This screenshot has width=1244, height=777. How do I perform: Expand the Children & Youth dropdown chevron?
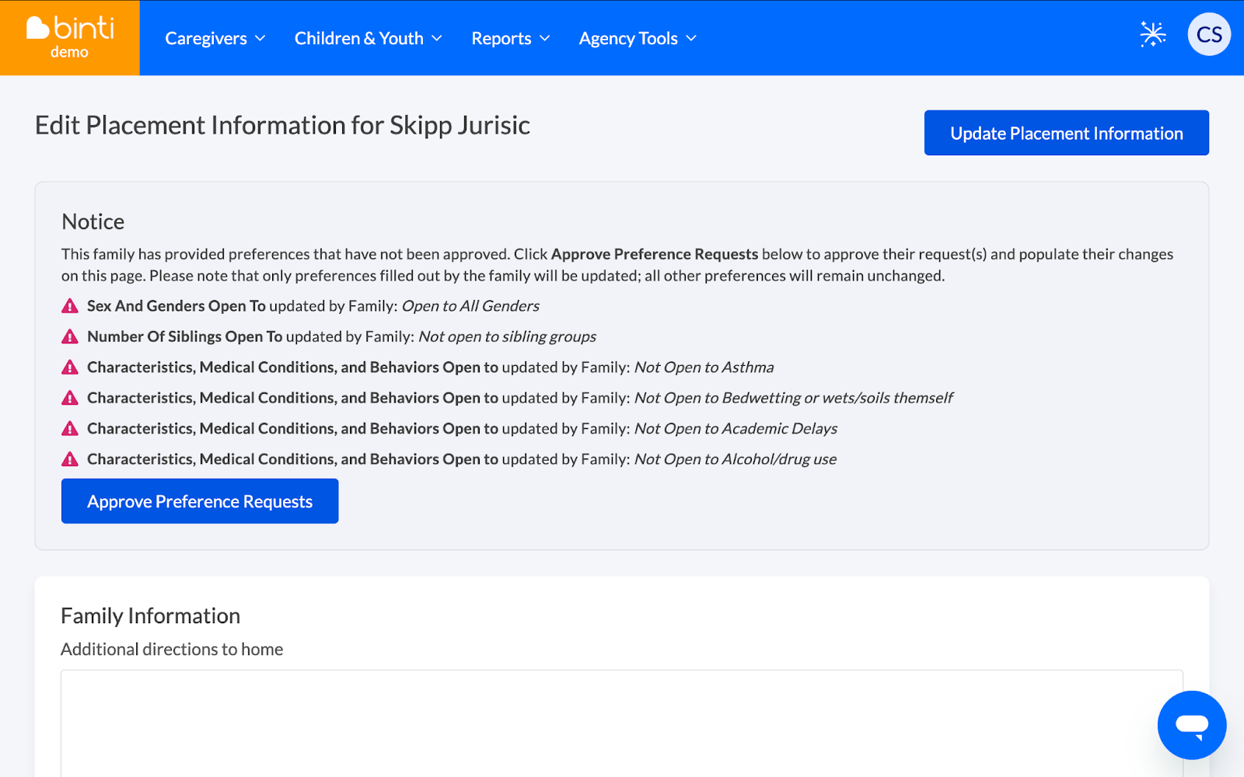coord(437,39)
